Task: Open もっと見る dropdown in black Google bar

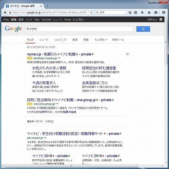Action: [79, 19]
